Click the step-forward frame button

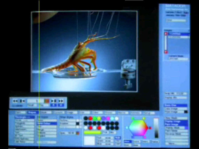point(54,101)
